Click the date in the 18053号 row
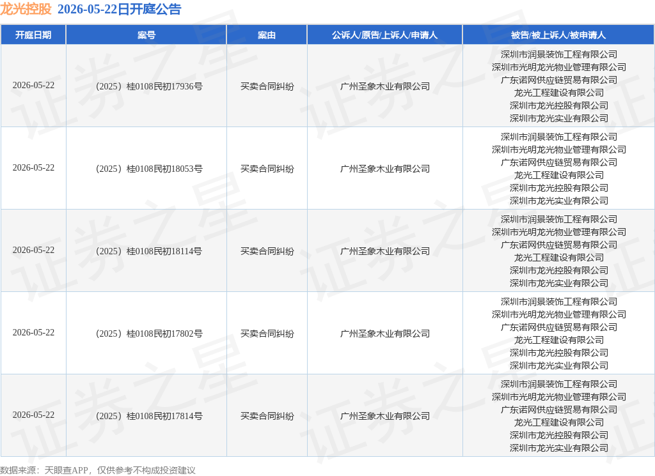 (33, 167)
